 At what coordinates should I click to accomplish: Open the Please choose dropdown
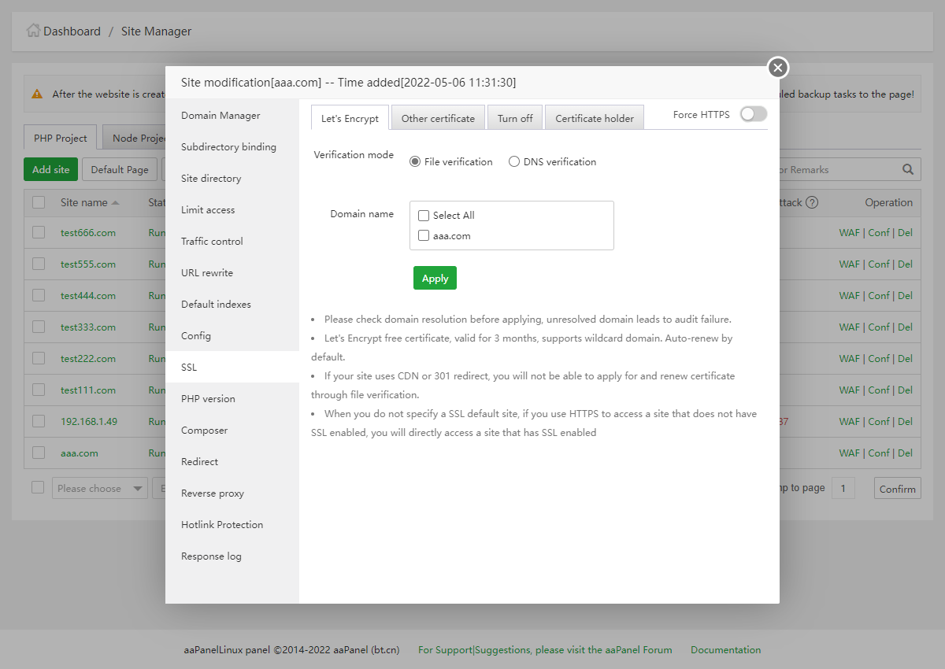point(100,489)
